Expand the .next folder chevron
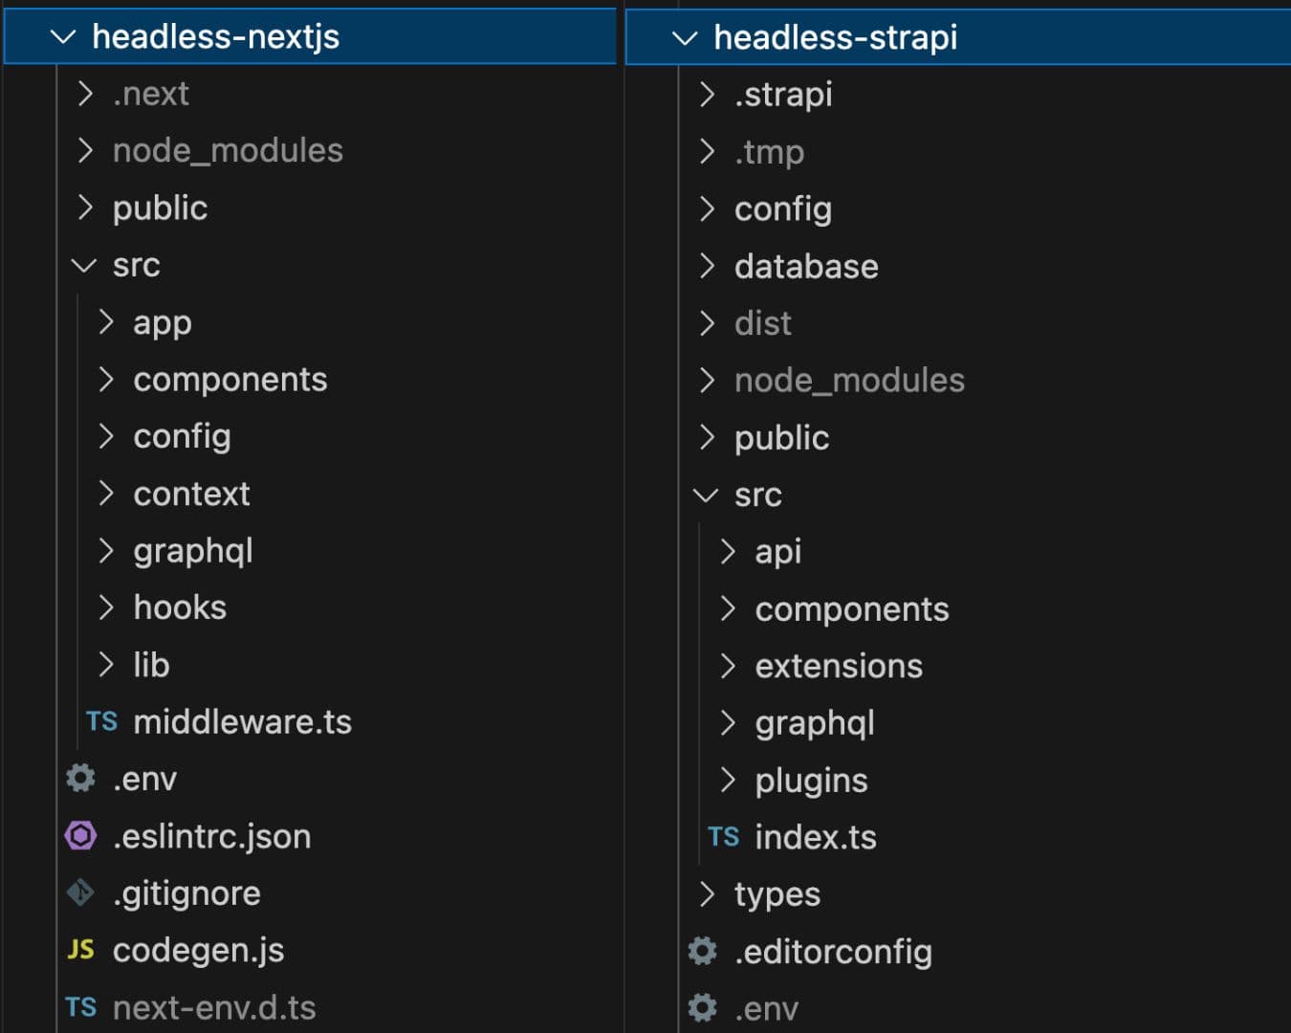This screenshot has width=1291, height=1033. [x=85, y=94]
